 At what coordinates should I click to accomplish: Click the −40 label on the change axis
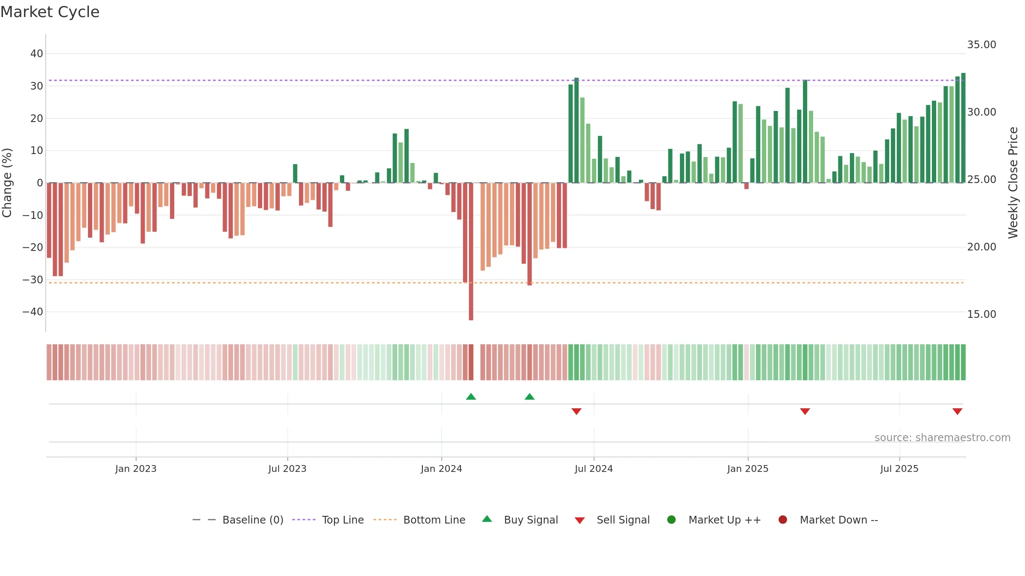coord(33,312)
